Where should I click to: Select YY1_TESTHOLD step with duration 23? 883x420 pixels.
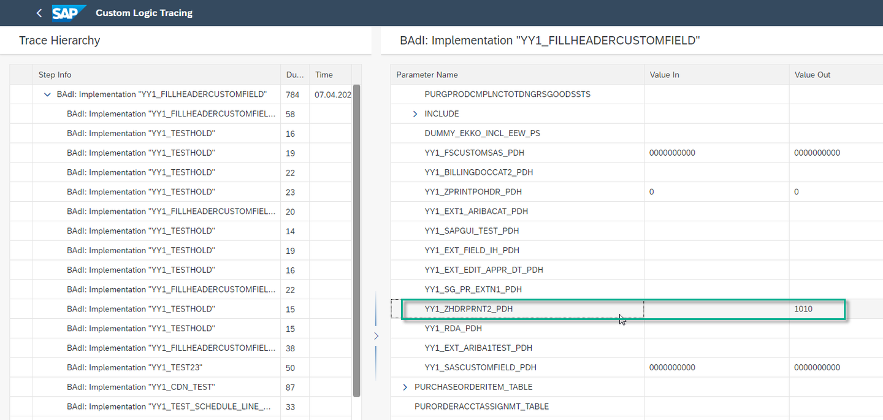click(140, 192)
